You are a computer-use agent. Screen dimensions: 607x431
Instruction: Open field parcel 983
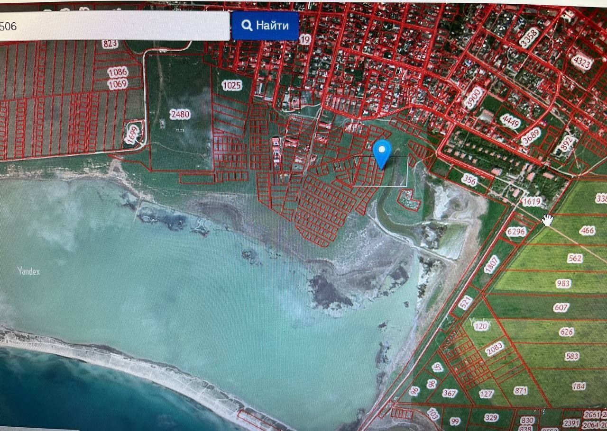(x=563, y=283)
